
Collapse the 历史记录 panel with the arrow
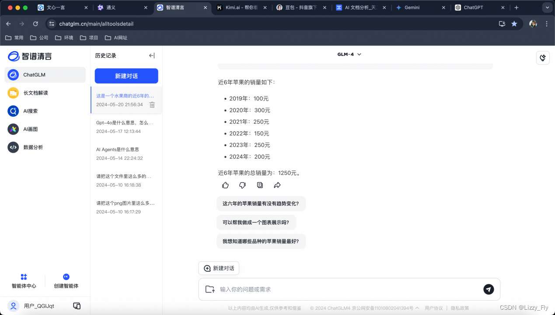(151, 55)
